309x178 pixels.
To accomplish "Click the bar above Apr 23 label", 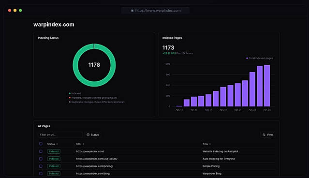I will pos(252,89).
